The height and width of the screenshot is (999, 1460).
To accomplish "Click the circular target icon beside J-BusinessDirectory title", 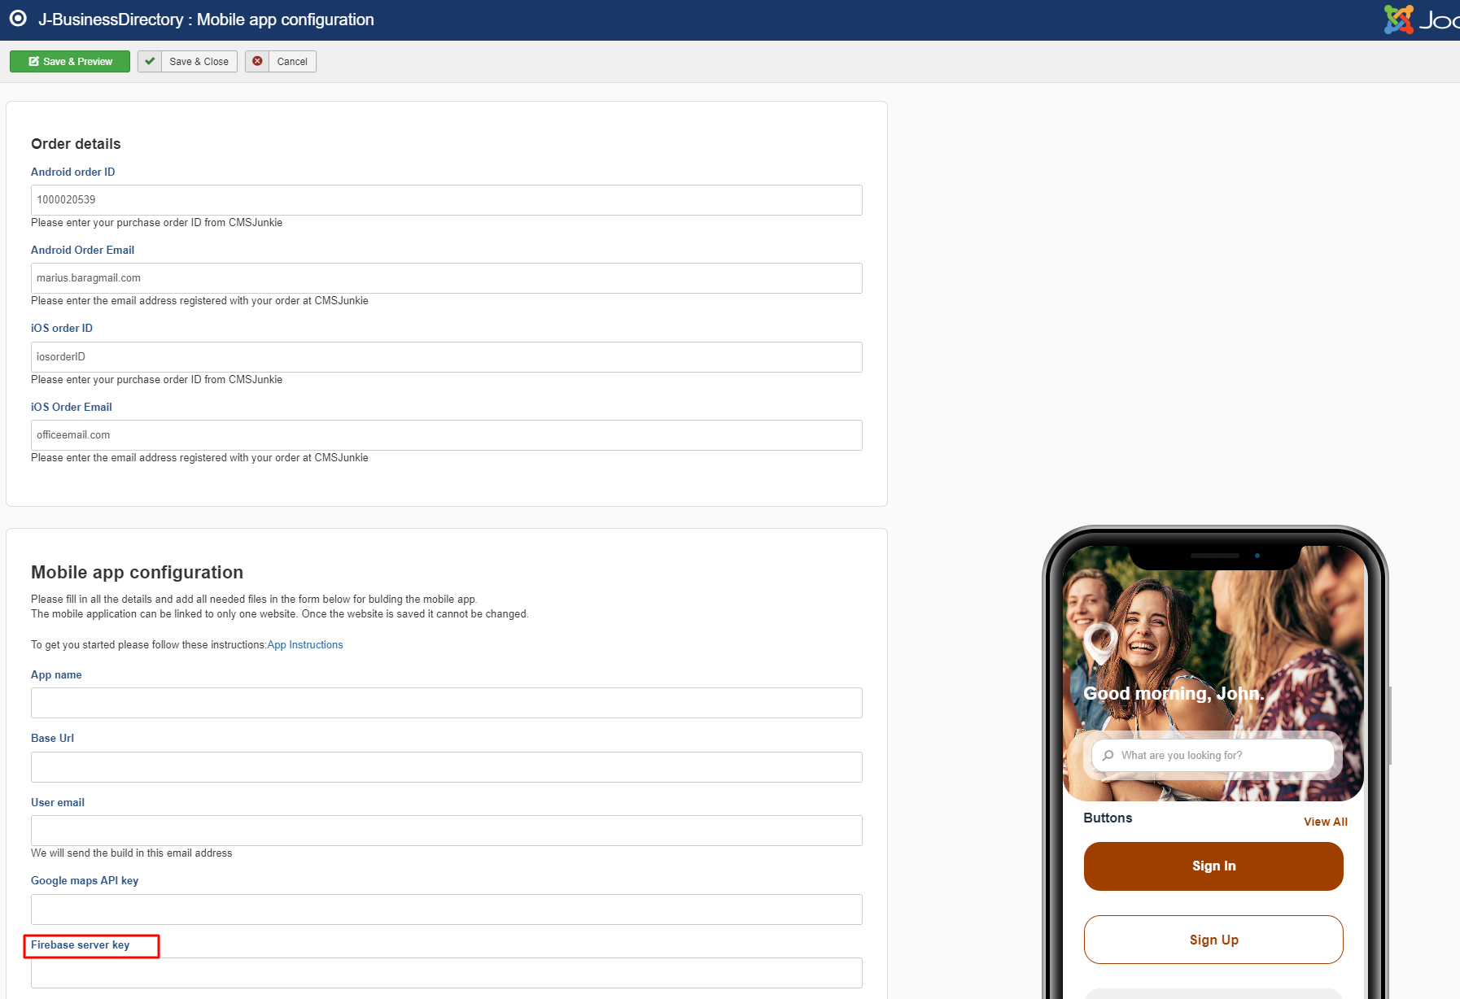I will click(18, 19).
